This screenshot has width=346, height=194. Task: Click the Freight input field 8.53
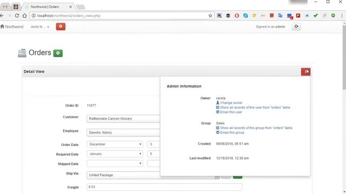pos(164,187)
